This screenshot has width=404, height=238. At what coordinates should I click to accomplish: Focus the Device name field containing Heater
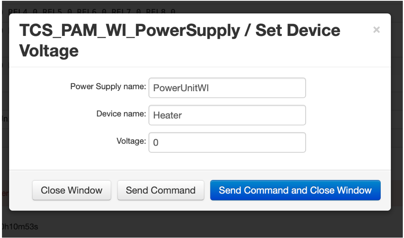click(x=227, y=115)
